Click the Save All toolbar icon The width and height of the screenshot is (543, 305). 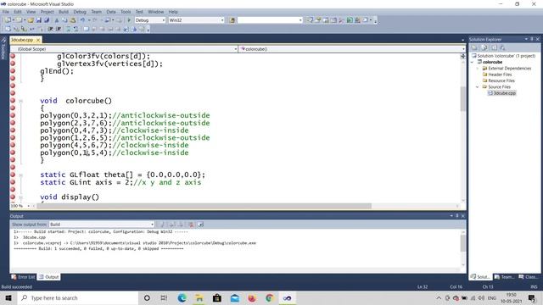pyautogui.click(x=47, y=20)
